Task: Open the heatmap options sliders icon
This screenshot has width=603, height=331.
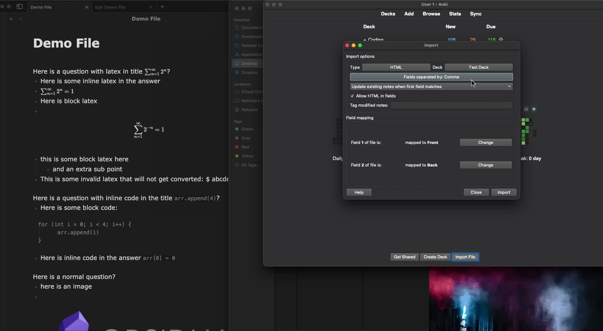Action: coord(526,109)
